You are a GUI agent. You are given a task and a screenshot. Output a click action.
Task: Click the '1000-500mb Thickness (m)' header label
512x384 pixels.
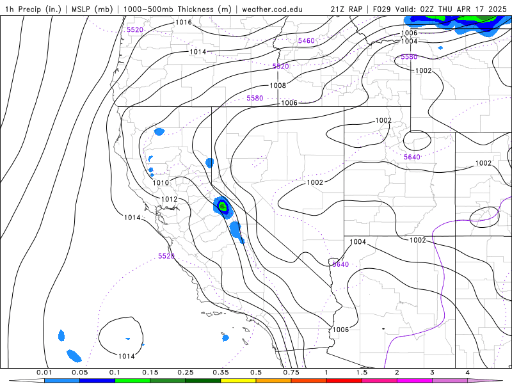[x=177, y=9]
